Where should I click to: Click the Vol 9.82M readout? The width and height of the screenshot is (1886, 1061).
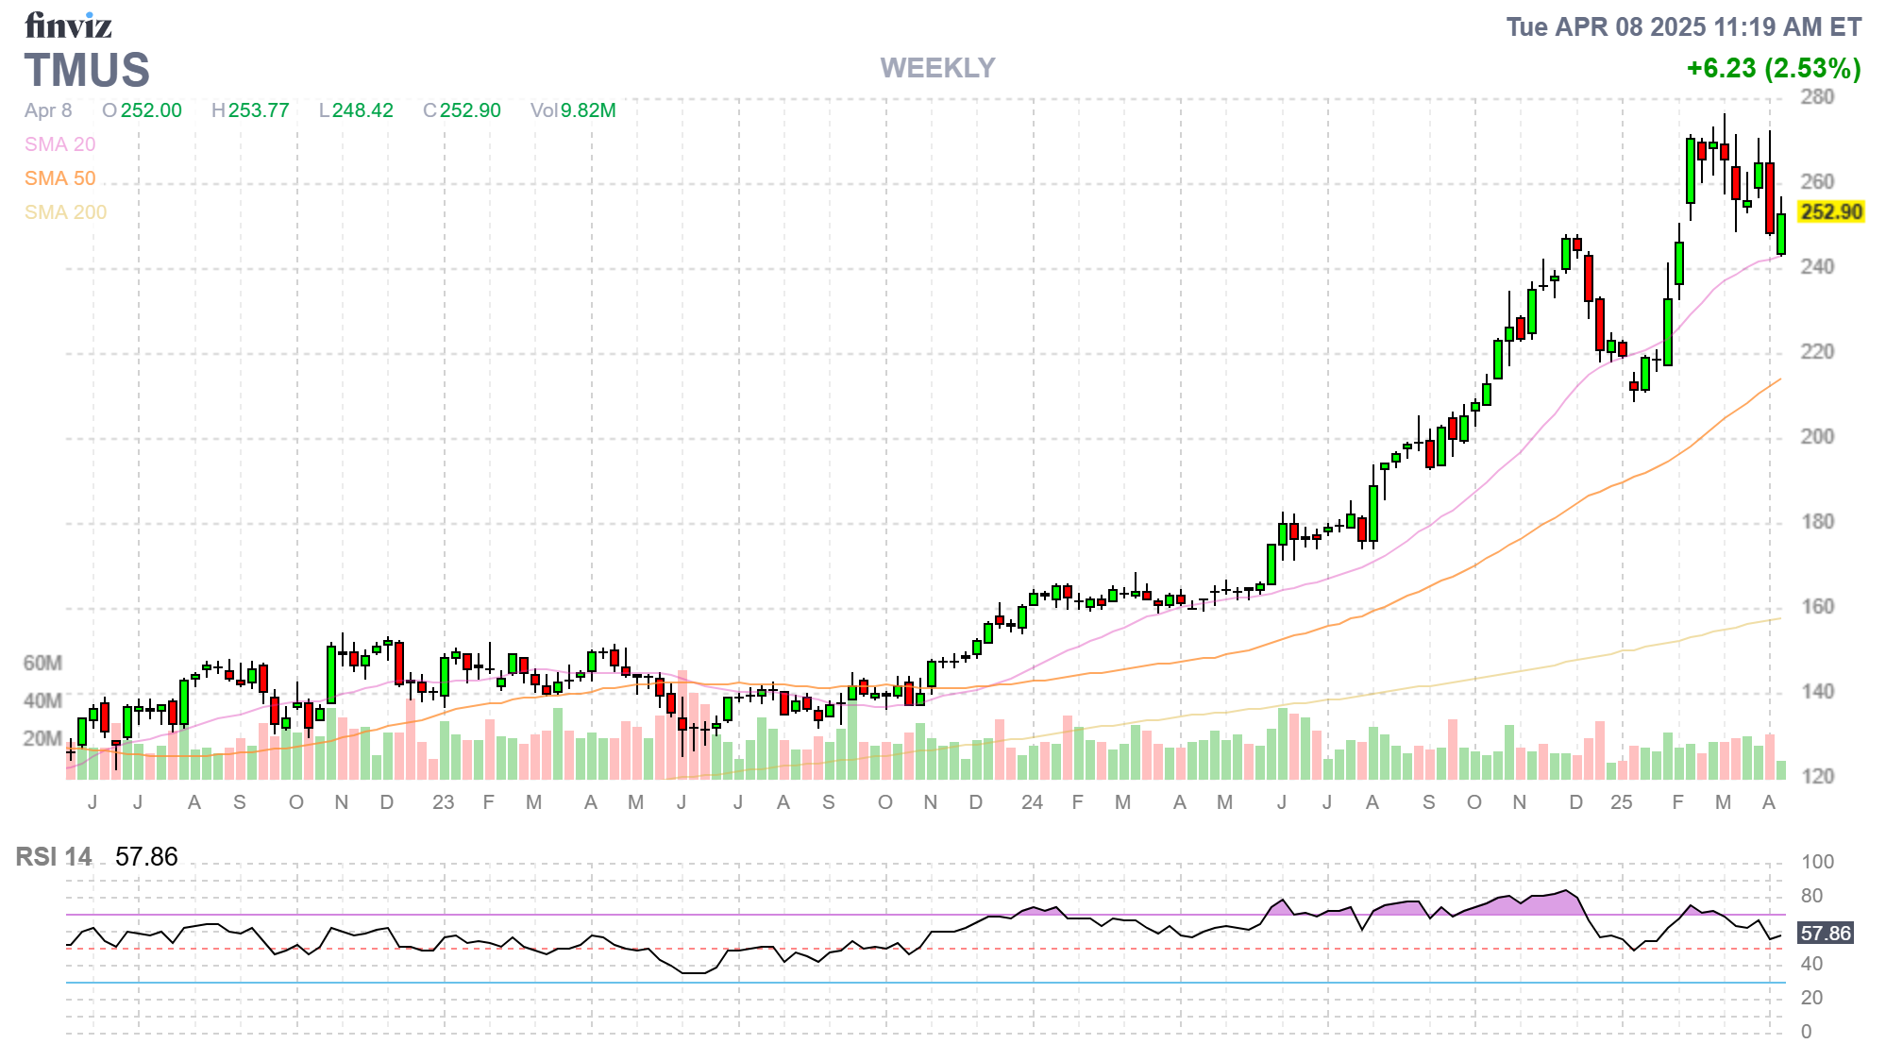click(x=573, y=110)
